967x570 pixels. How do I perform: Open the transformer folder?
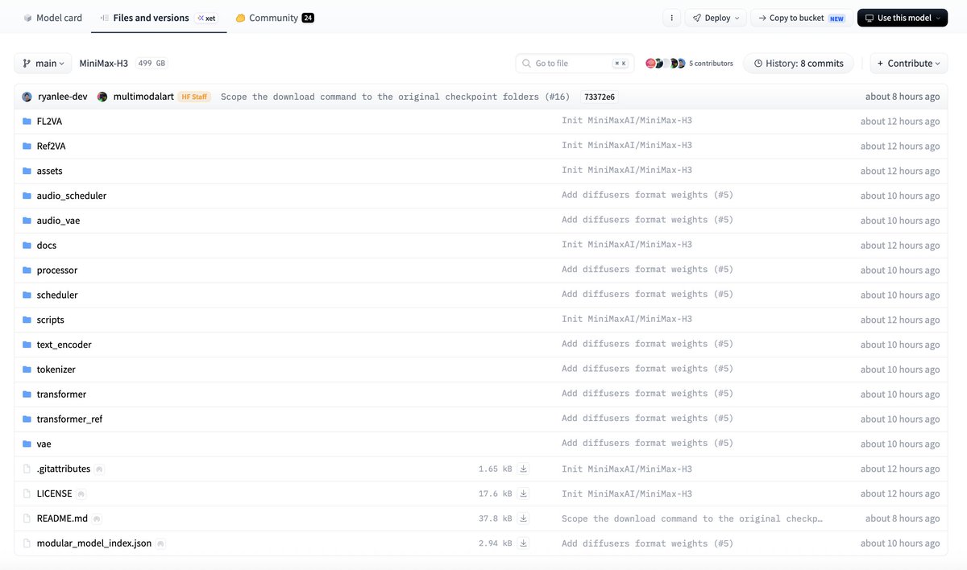(61, 394)
